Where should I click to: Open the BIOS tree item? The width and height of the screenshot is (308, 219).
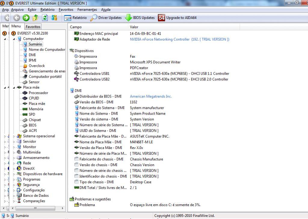pos(32,125)
